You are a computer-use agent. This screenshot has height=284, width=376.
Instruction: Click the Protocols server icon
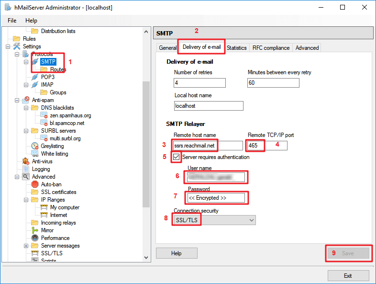pyautogui.click(x=26, y=54)
